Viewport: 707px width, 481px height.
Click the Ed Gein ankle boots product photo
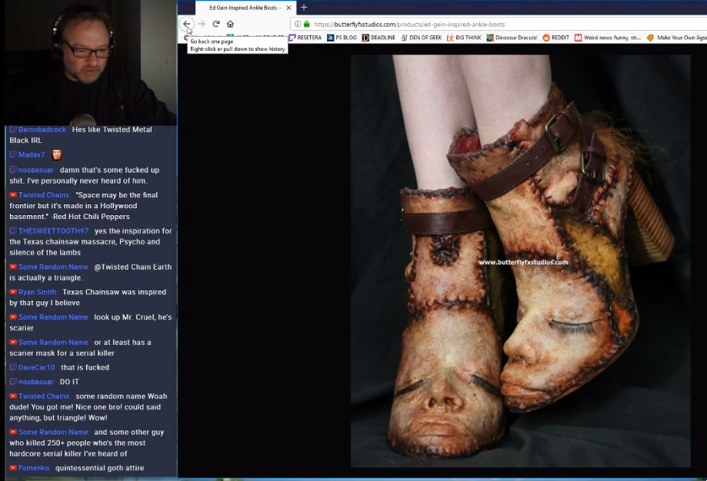520,261
